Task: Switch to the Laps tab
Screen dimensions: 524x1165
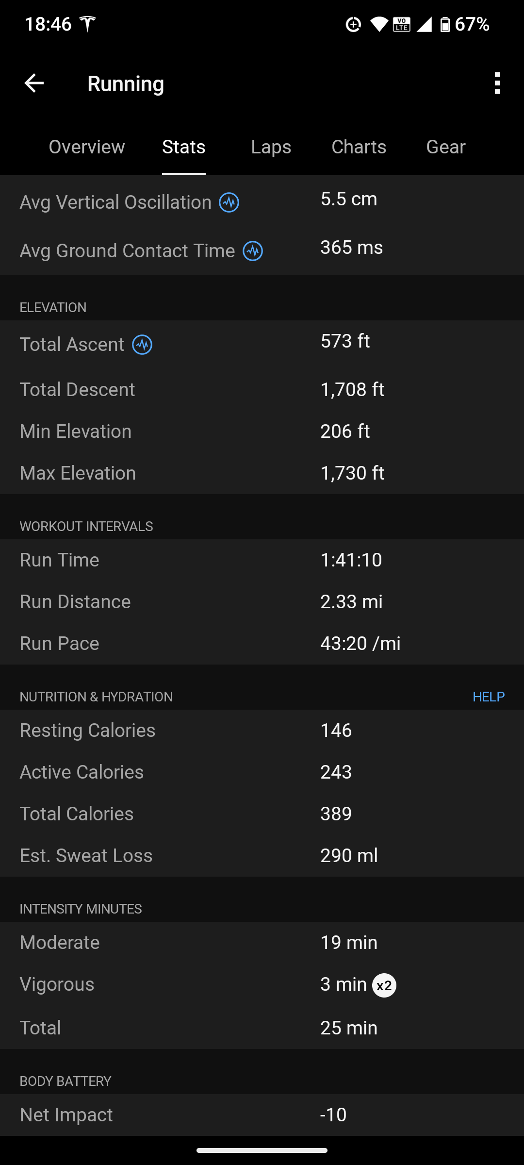Action: click(271, 147)
